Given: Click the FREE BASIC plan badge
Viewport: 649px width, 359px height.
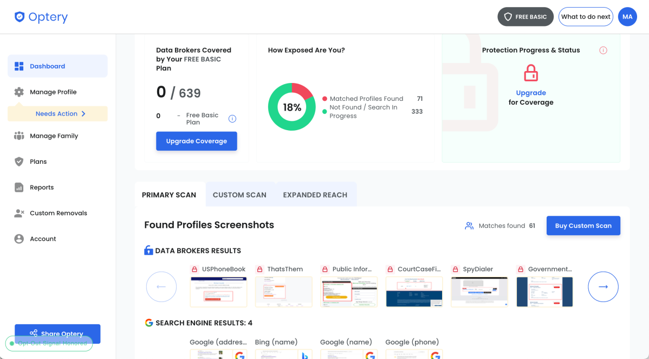Looking at the screenshot, I should click(x=525, y=17).
